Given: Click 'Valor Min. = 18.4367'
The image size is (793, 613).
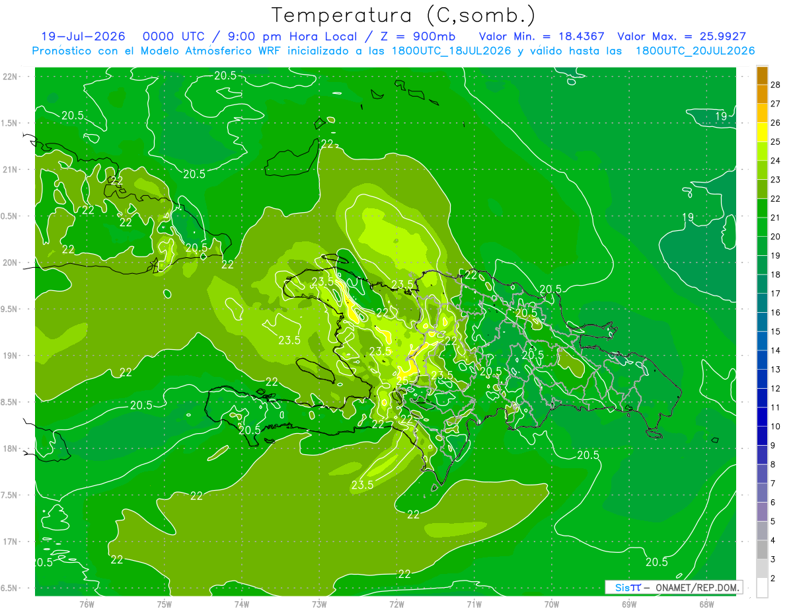Looking at the screenshot, I should point(542,36).
